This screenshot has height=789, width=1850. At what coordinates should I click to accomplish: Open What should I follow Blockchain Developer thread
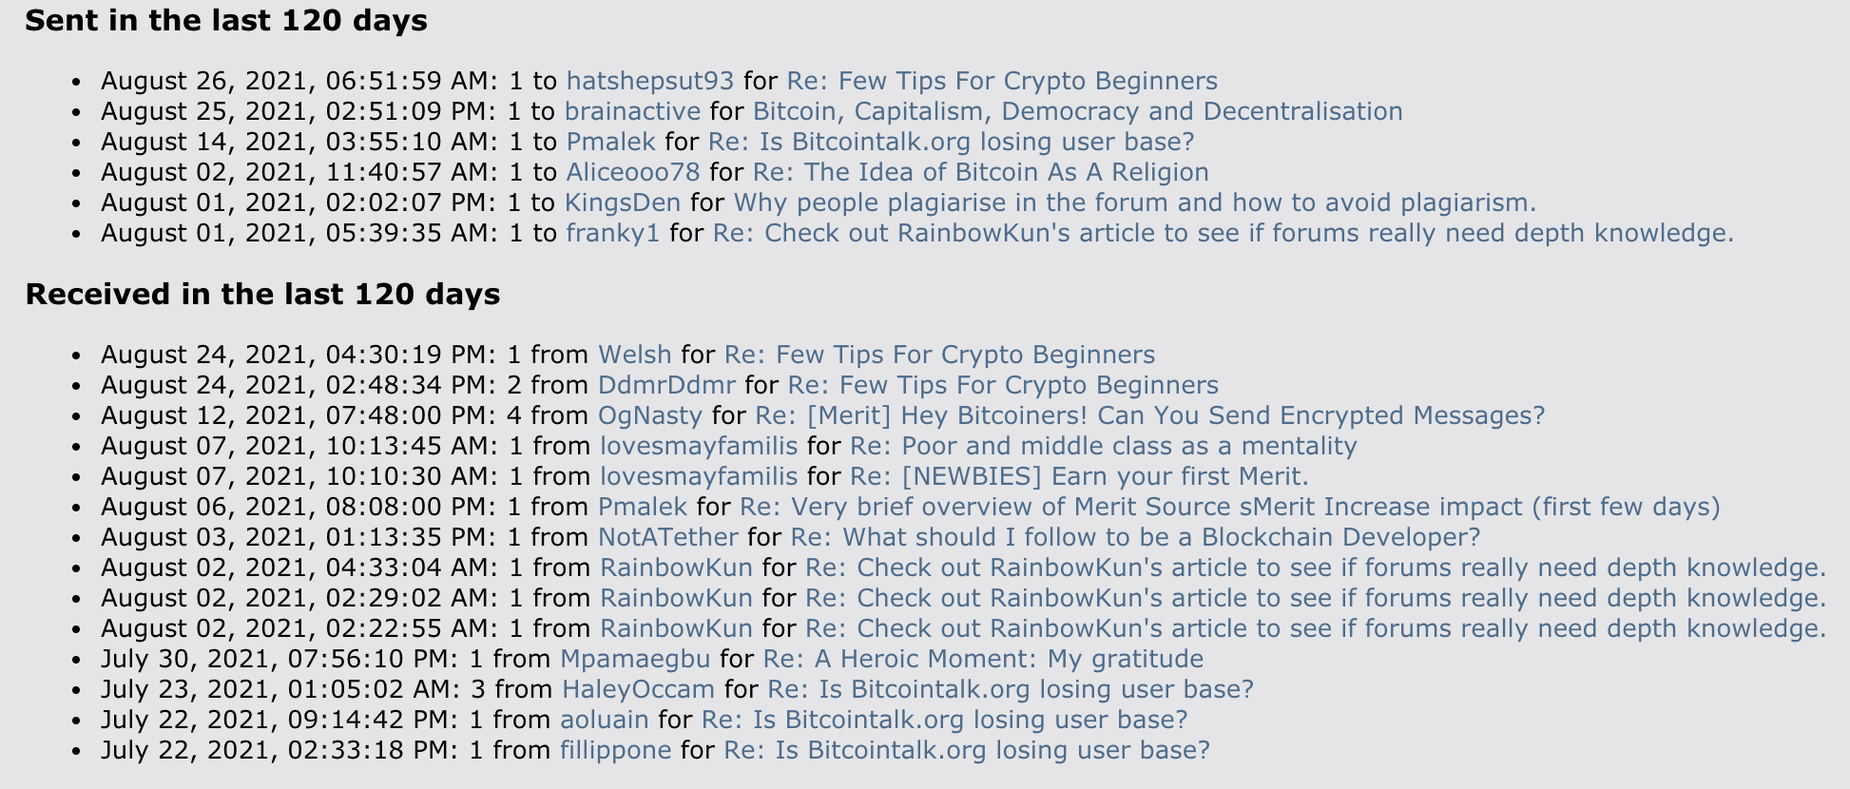pyautogui.click(x=1136, y=538)
